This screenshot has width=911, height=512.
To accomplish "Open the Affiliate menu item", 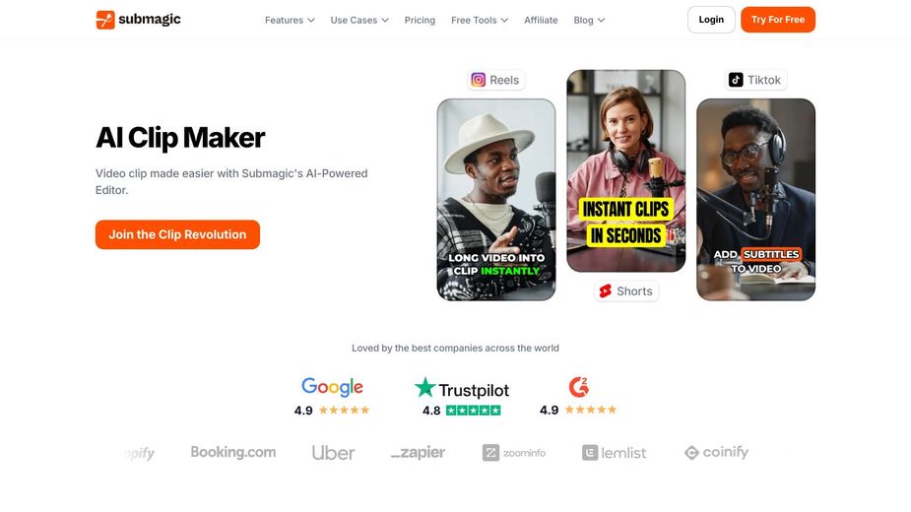I will pos(541,20).
